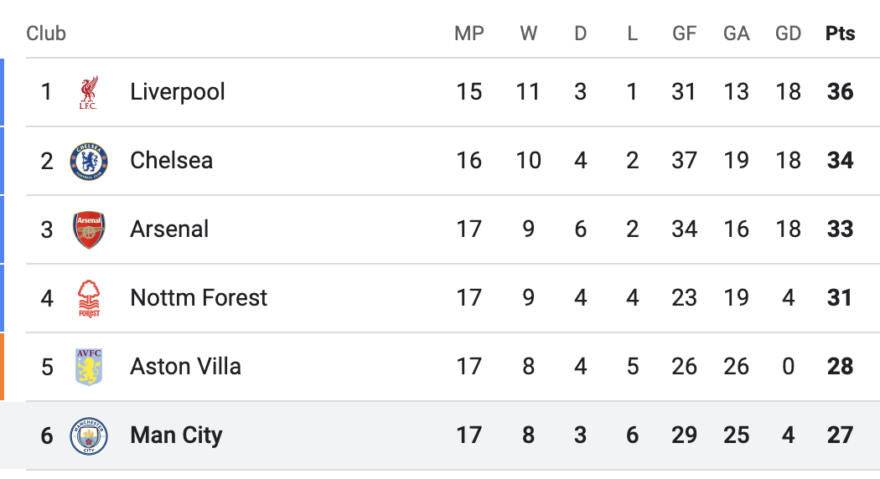Viewport: 880px width, 479px height.
Task: Open the Aston Villa team link
Action: 185,367
